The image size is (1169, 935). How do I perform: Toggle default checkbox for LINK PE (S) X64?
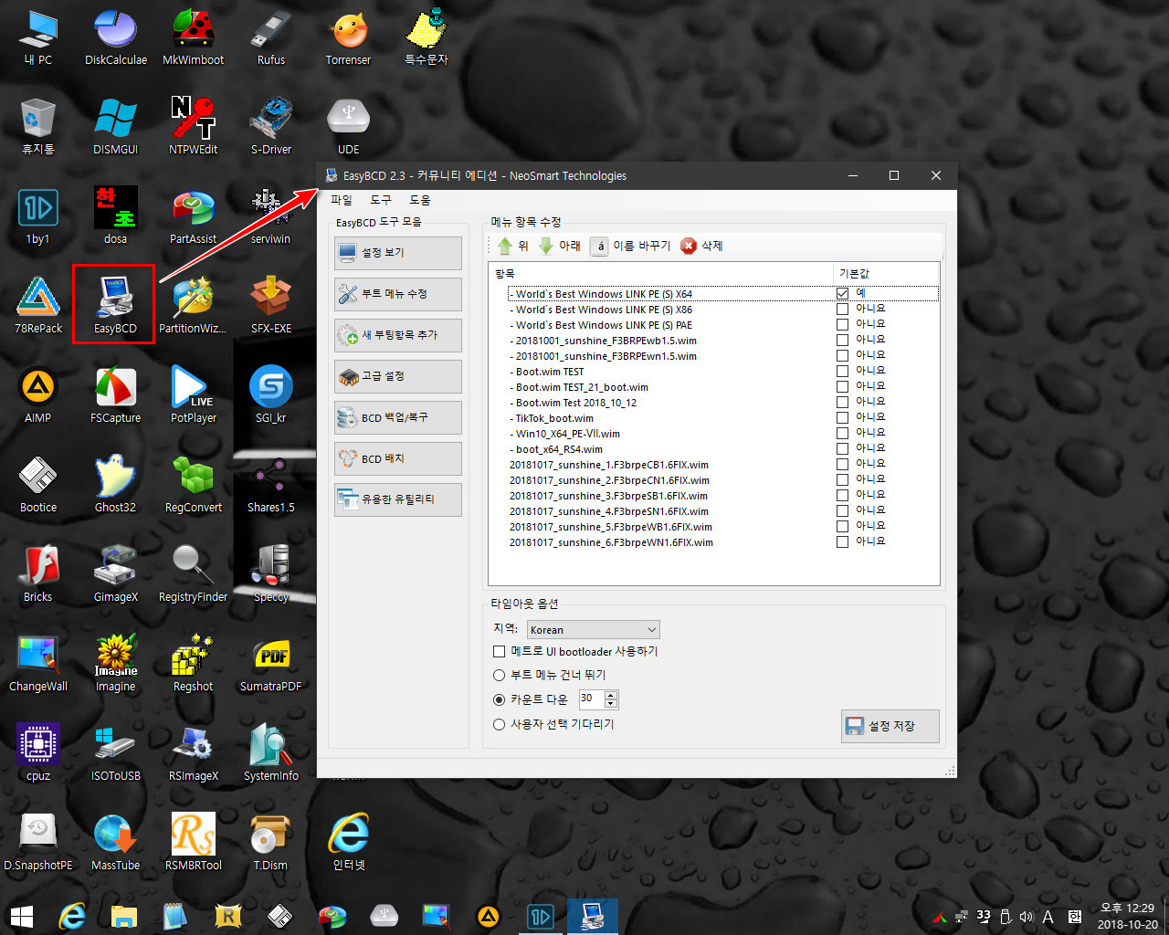coord(842,293)
